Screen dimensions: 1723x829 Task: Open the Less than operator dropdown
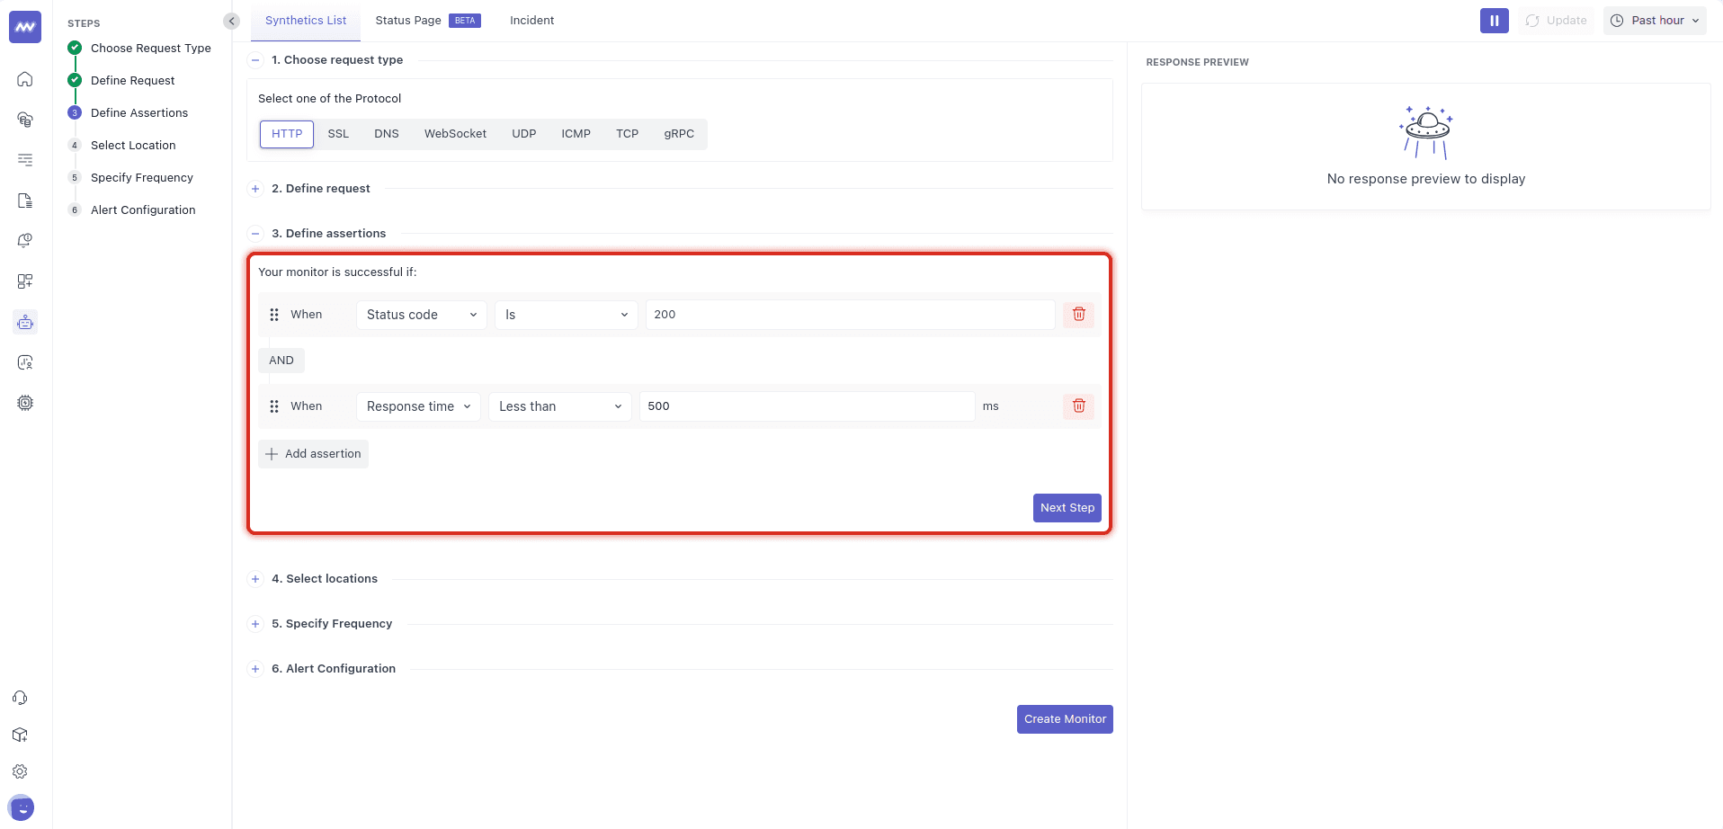(x=559, y=406)
